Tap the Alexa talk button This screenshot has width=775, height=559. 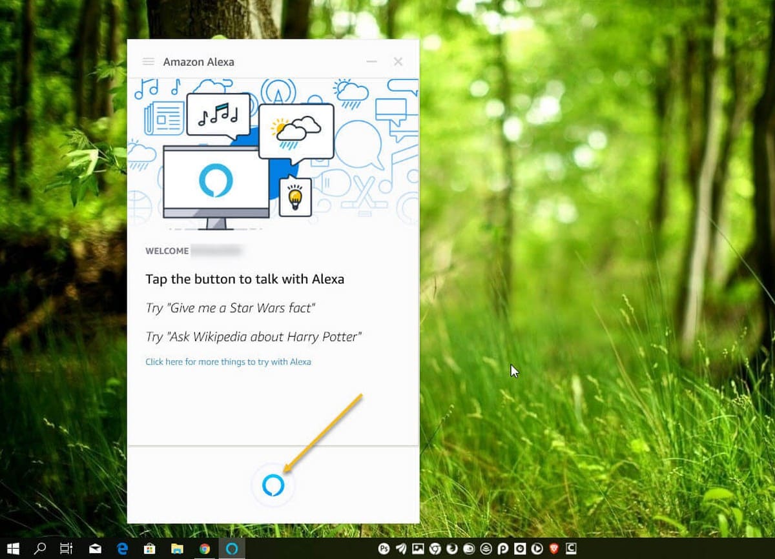(x=273, y=485)
